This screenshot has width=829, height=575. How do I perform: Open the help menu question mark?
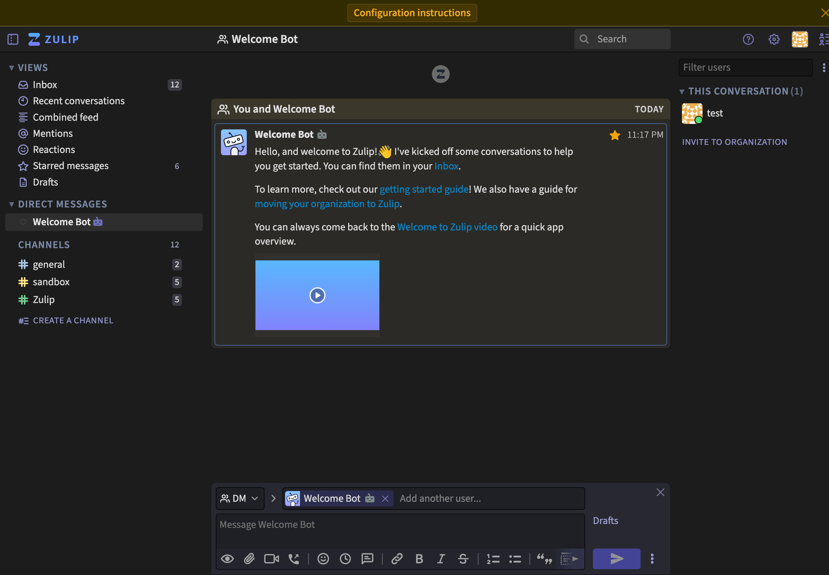coord(748,39)
